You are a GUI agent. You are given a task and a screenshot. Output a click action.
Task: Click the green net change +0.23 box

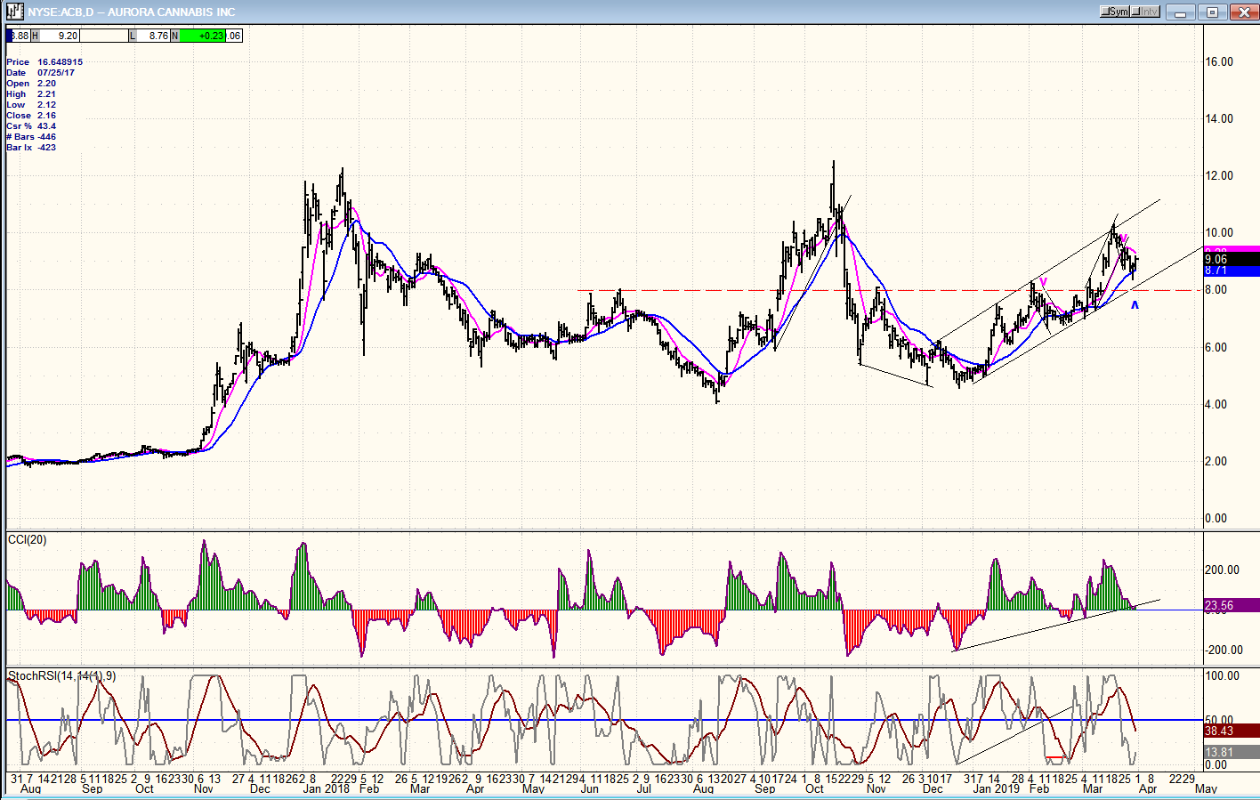coord(205,36)
